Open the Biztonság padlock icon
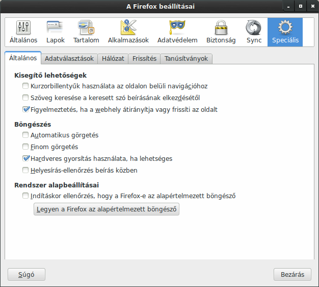Viewport: 319px width, 287px height. click(221, 32)
